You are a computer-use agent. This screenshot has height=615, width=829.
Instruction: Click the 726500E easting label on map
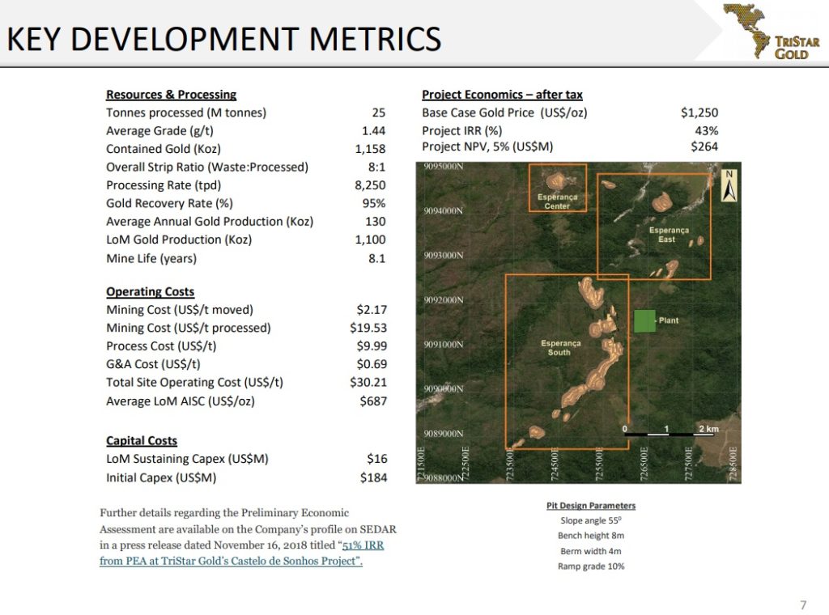pos(644,464)
